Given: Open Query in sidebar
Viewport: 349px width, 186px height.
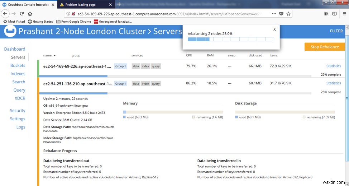Looking at the screenshot, I should tap(19, 90).
